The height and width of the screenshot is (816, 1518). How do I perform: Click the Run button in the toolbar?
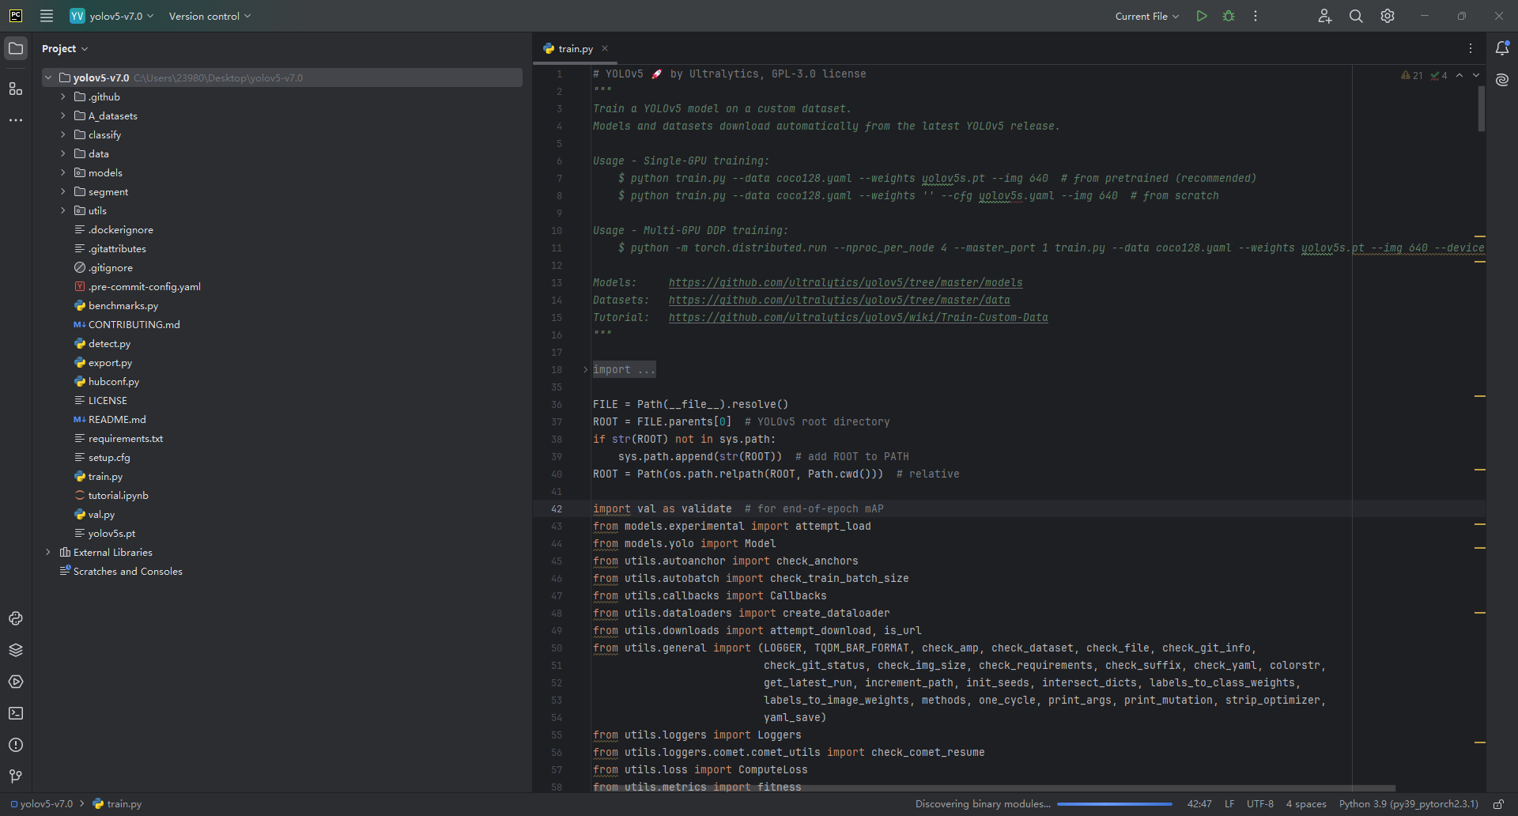click(1202, 16)
